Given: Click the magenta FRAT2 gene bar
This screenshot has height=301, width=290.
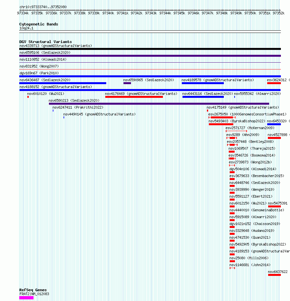Looking at the screenshot, I should coord(26,298).
